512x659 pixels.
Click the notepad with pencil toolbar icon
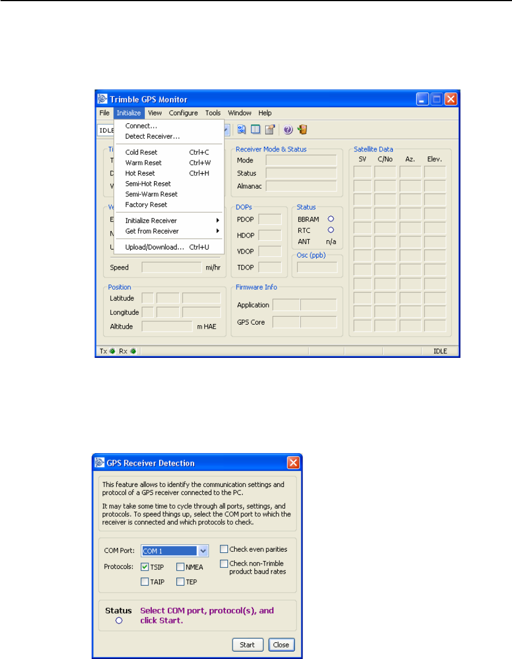point(269,130)
